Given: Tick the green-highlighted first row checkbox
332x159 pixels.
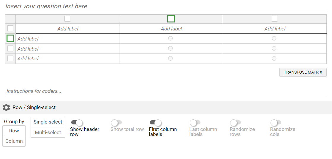Looking at the screenshot, I should (10, 38).
